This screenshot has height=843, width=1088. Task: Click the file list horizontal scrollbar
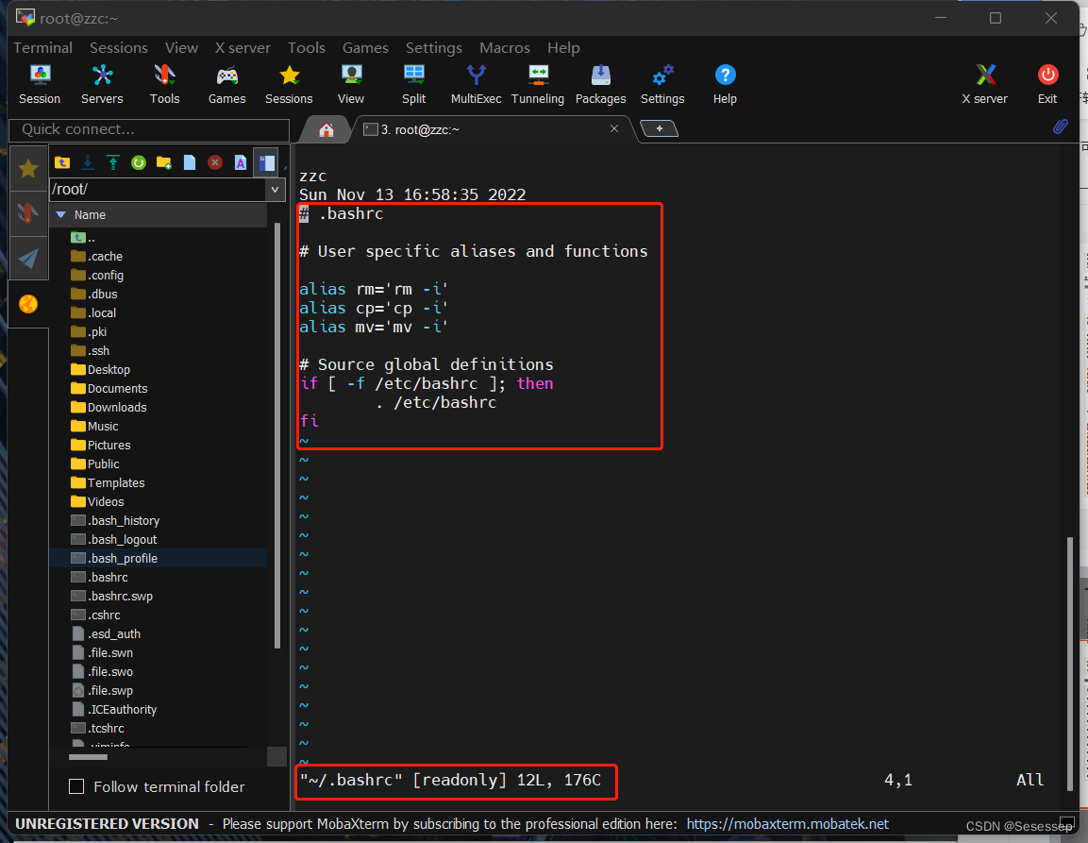tap(88, 757)
